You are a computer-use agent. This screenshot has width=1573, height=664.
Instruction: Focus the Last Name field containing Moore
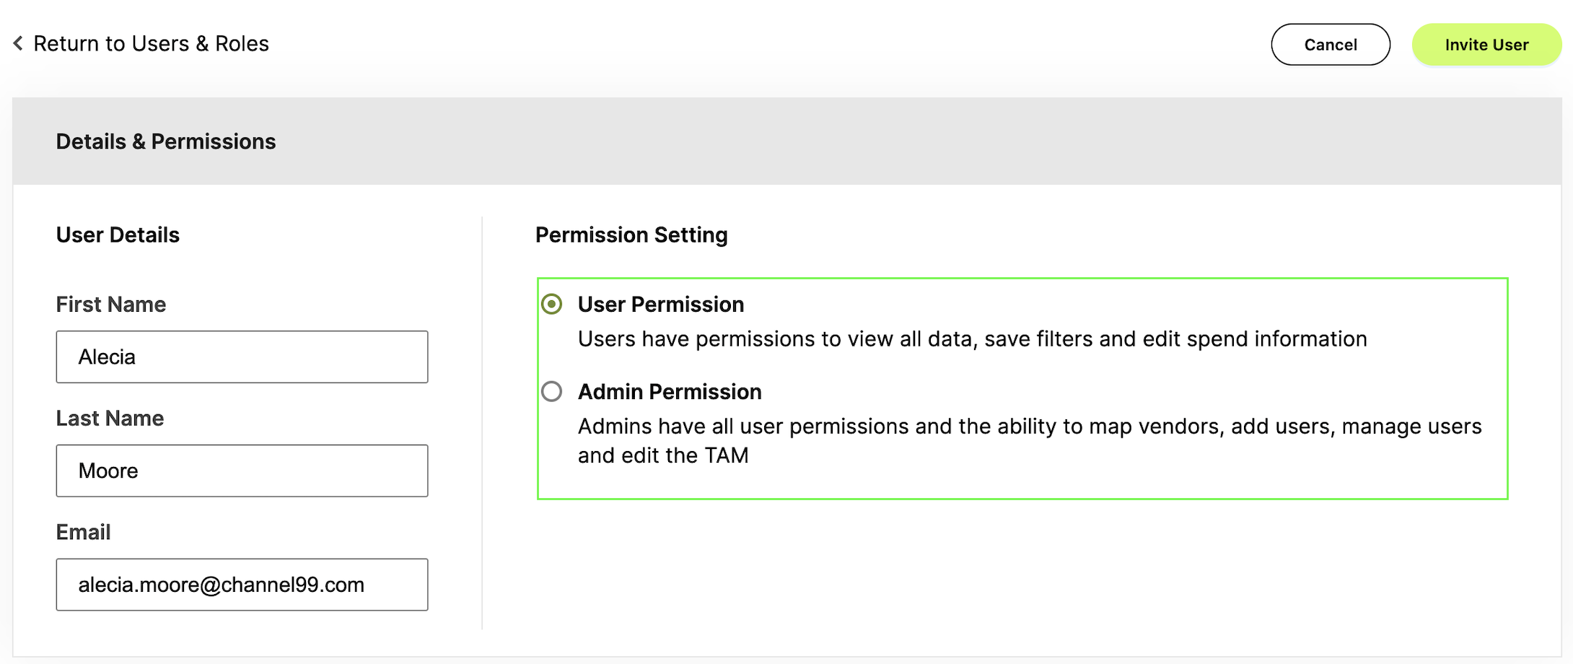(242, 471)
